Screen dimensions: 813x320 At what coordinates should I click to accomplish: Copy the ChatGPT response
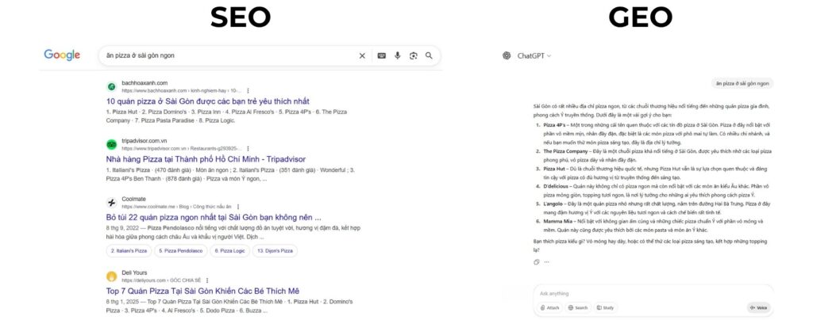coord(537,261)
